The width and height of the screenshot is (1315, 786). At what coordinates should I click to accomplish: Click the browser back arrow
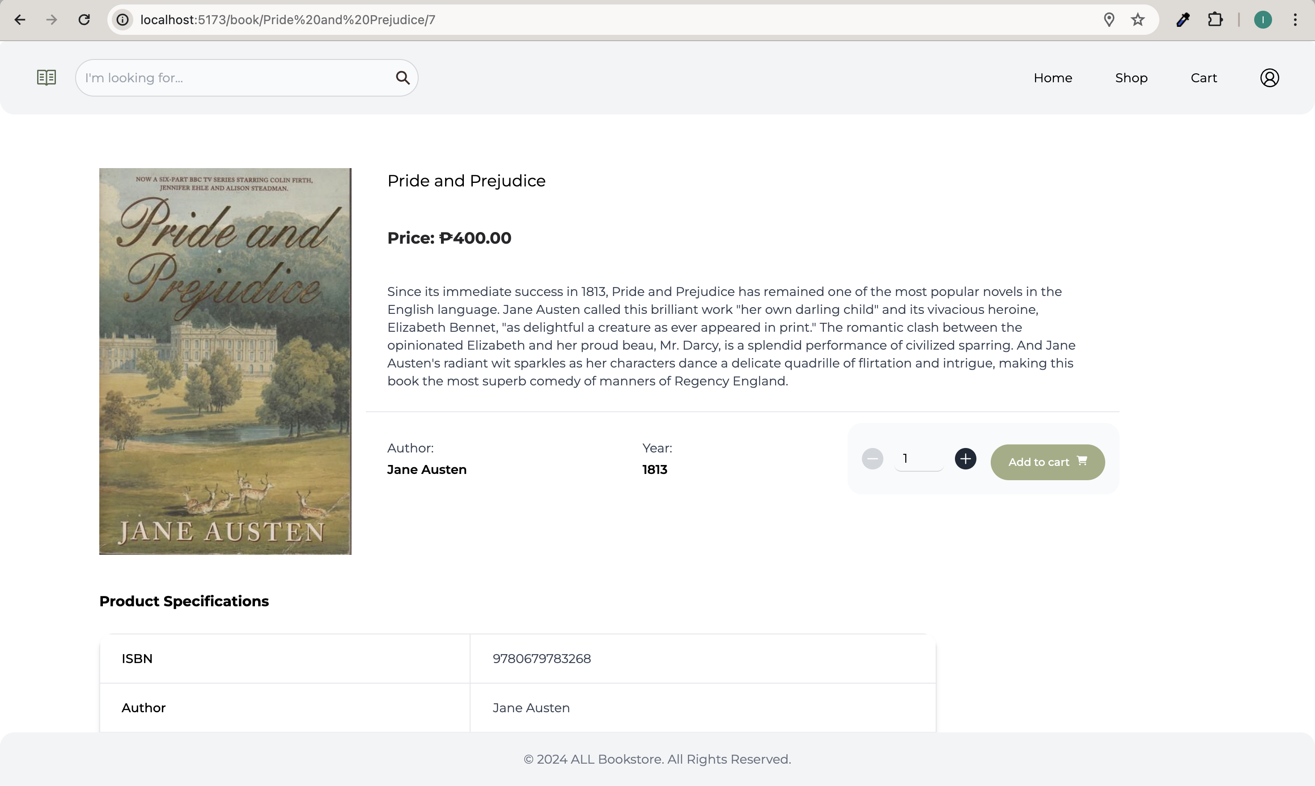pyautogui.click(x=20, y=20)
